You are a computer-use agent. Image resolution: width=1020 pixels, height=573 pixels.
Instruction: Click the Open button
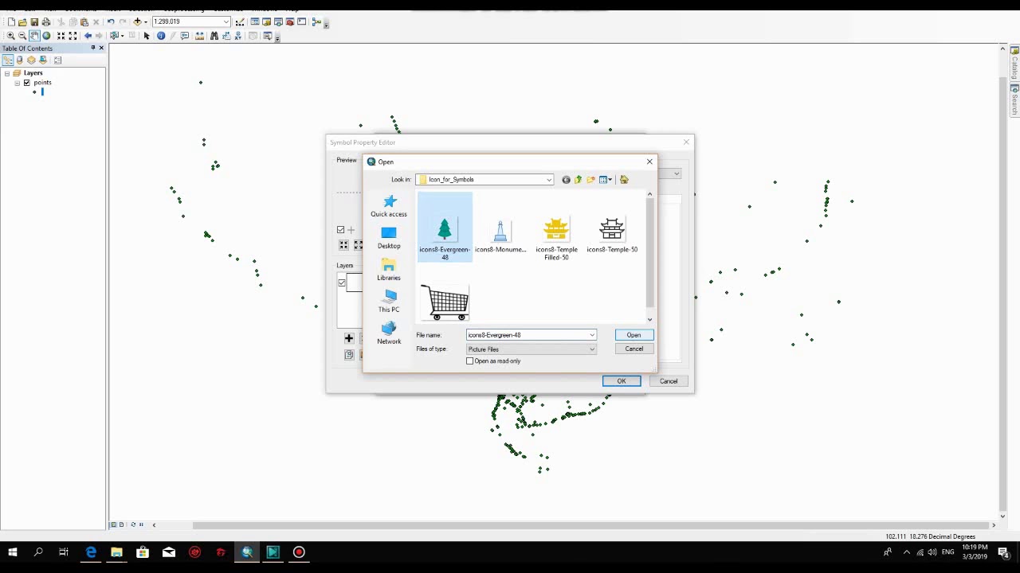634,335
